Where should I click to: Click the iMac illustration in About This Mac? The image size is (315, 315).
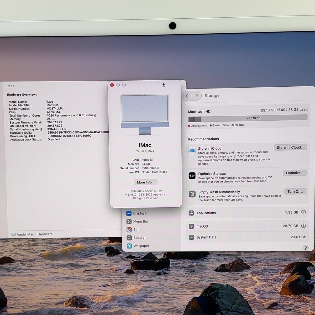[x=145, y=114]
